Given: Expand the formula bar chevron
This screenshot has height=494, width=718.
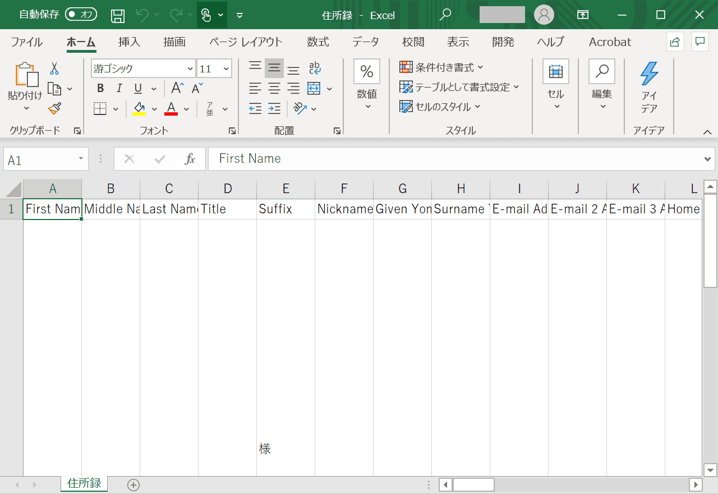Looking at the screenshot, I should point(707,159).
